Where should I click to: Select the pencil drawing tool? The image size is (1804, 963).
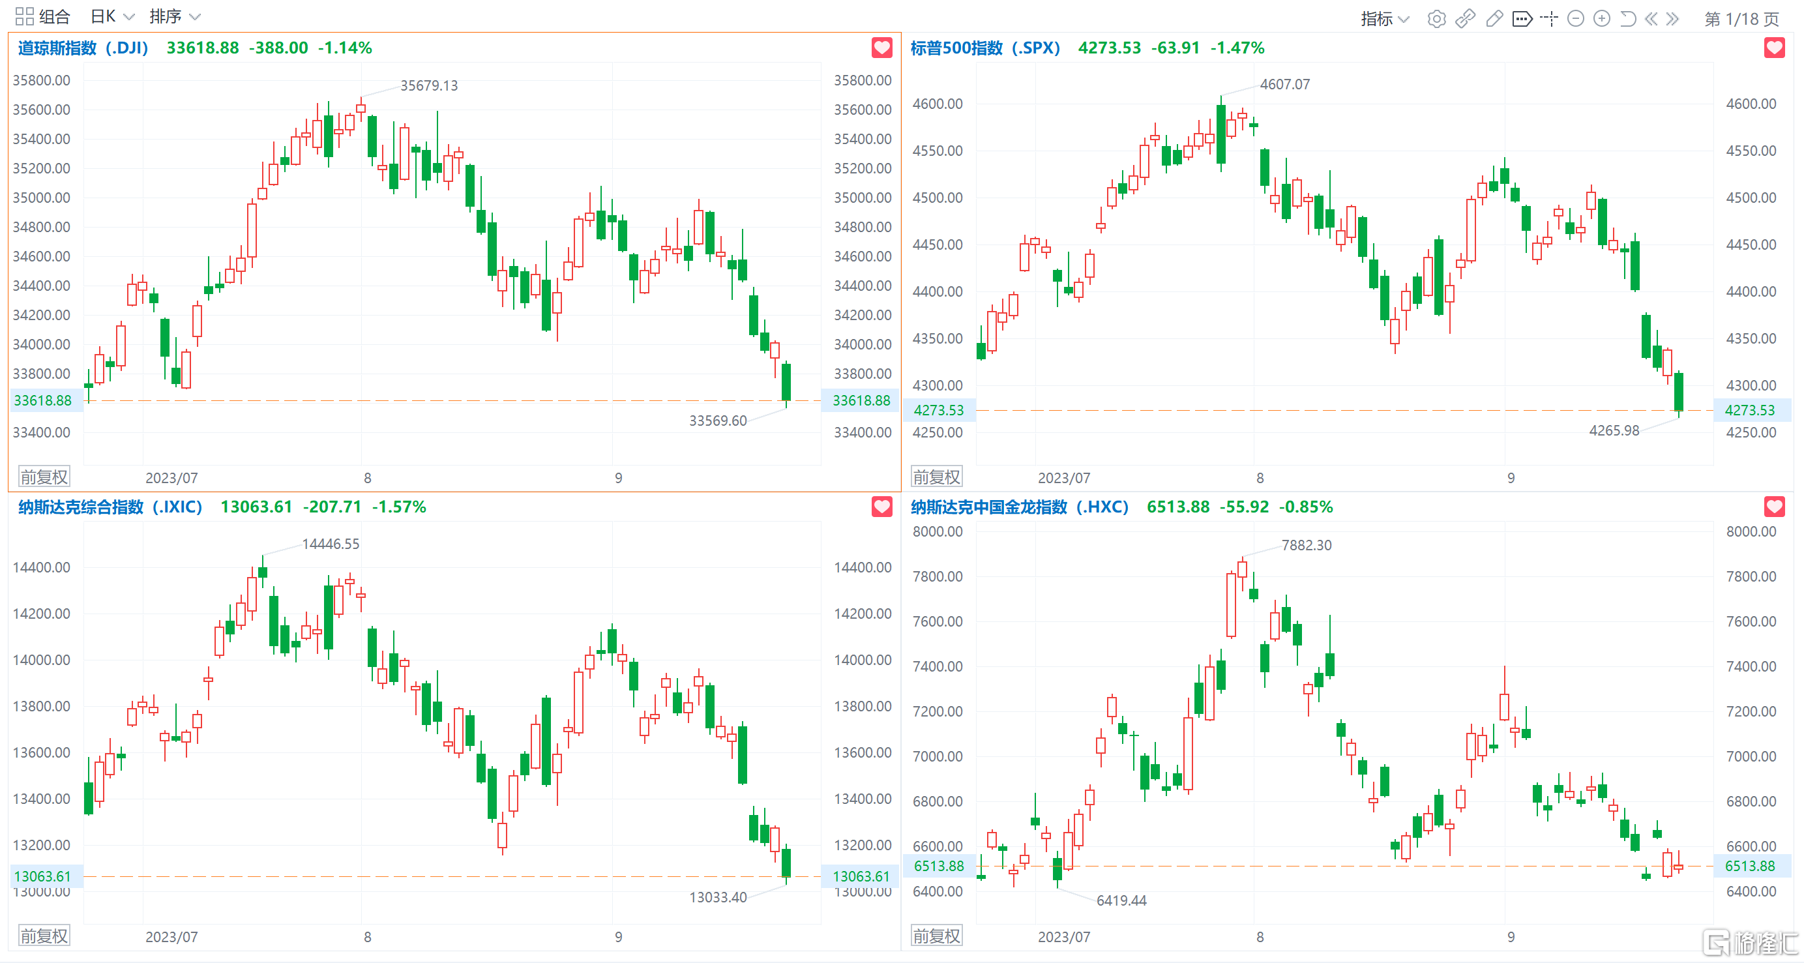[x=1494, y=19]
